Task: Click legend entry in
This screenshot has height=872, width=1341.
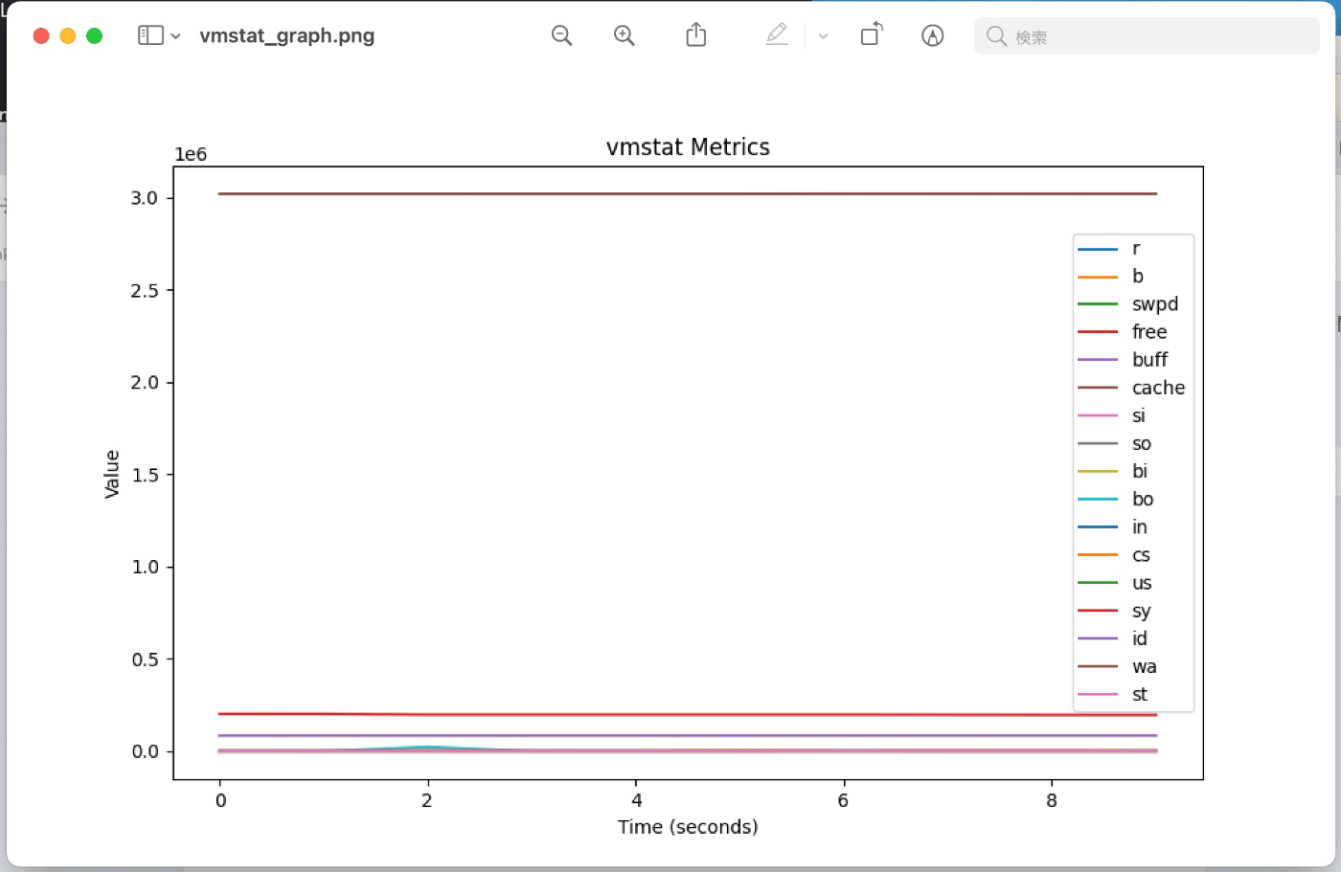Action: 1139,526
